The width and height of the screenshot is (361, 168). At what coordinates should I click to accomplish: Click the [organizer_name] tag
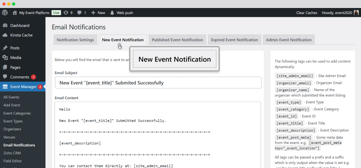click(x=293, y=90)
